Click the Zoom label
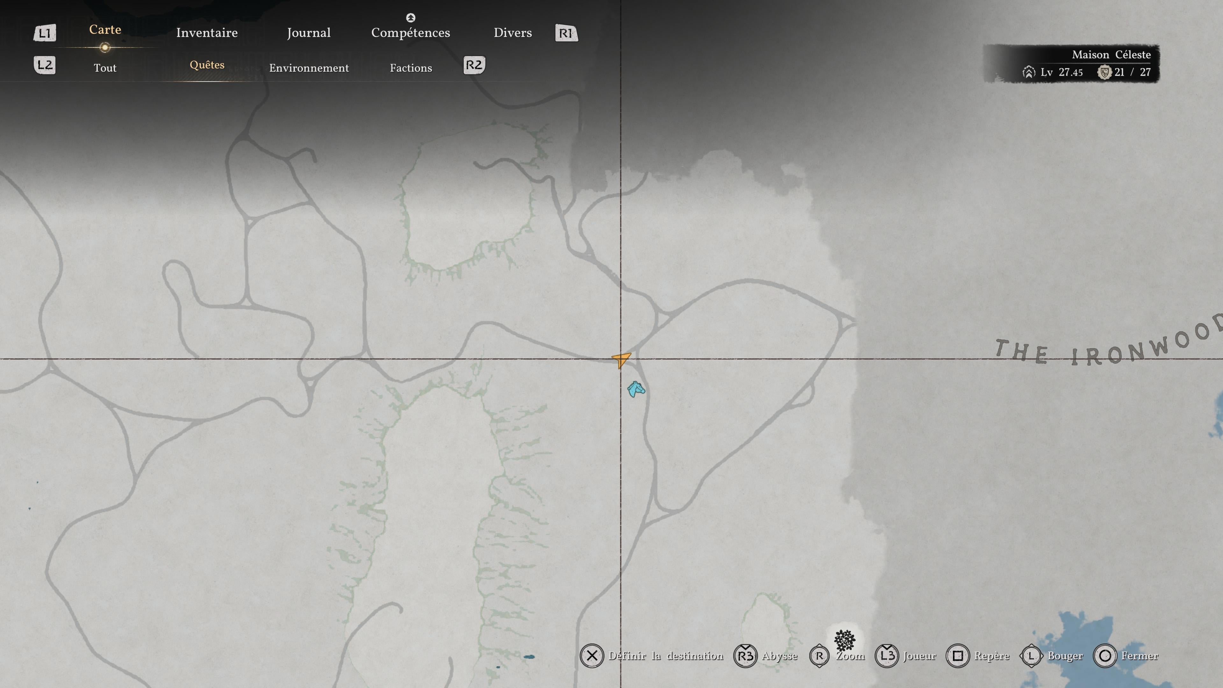 coord(850,656)
